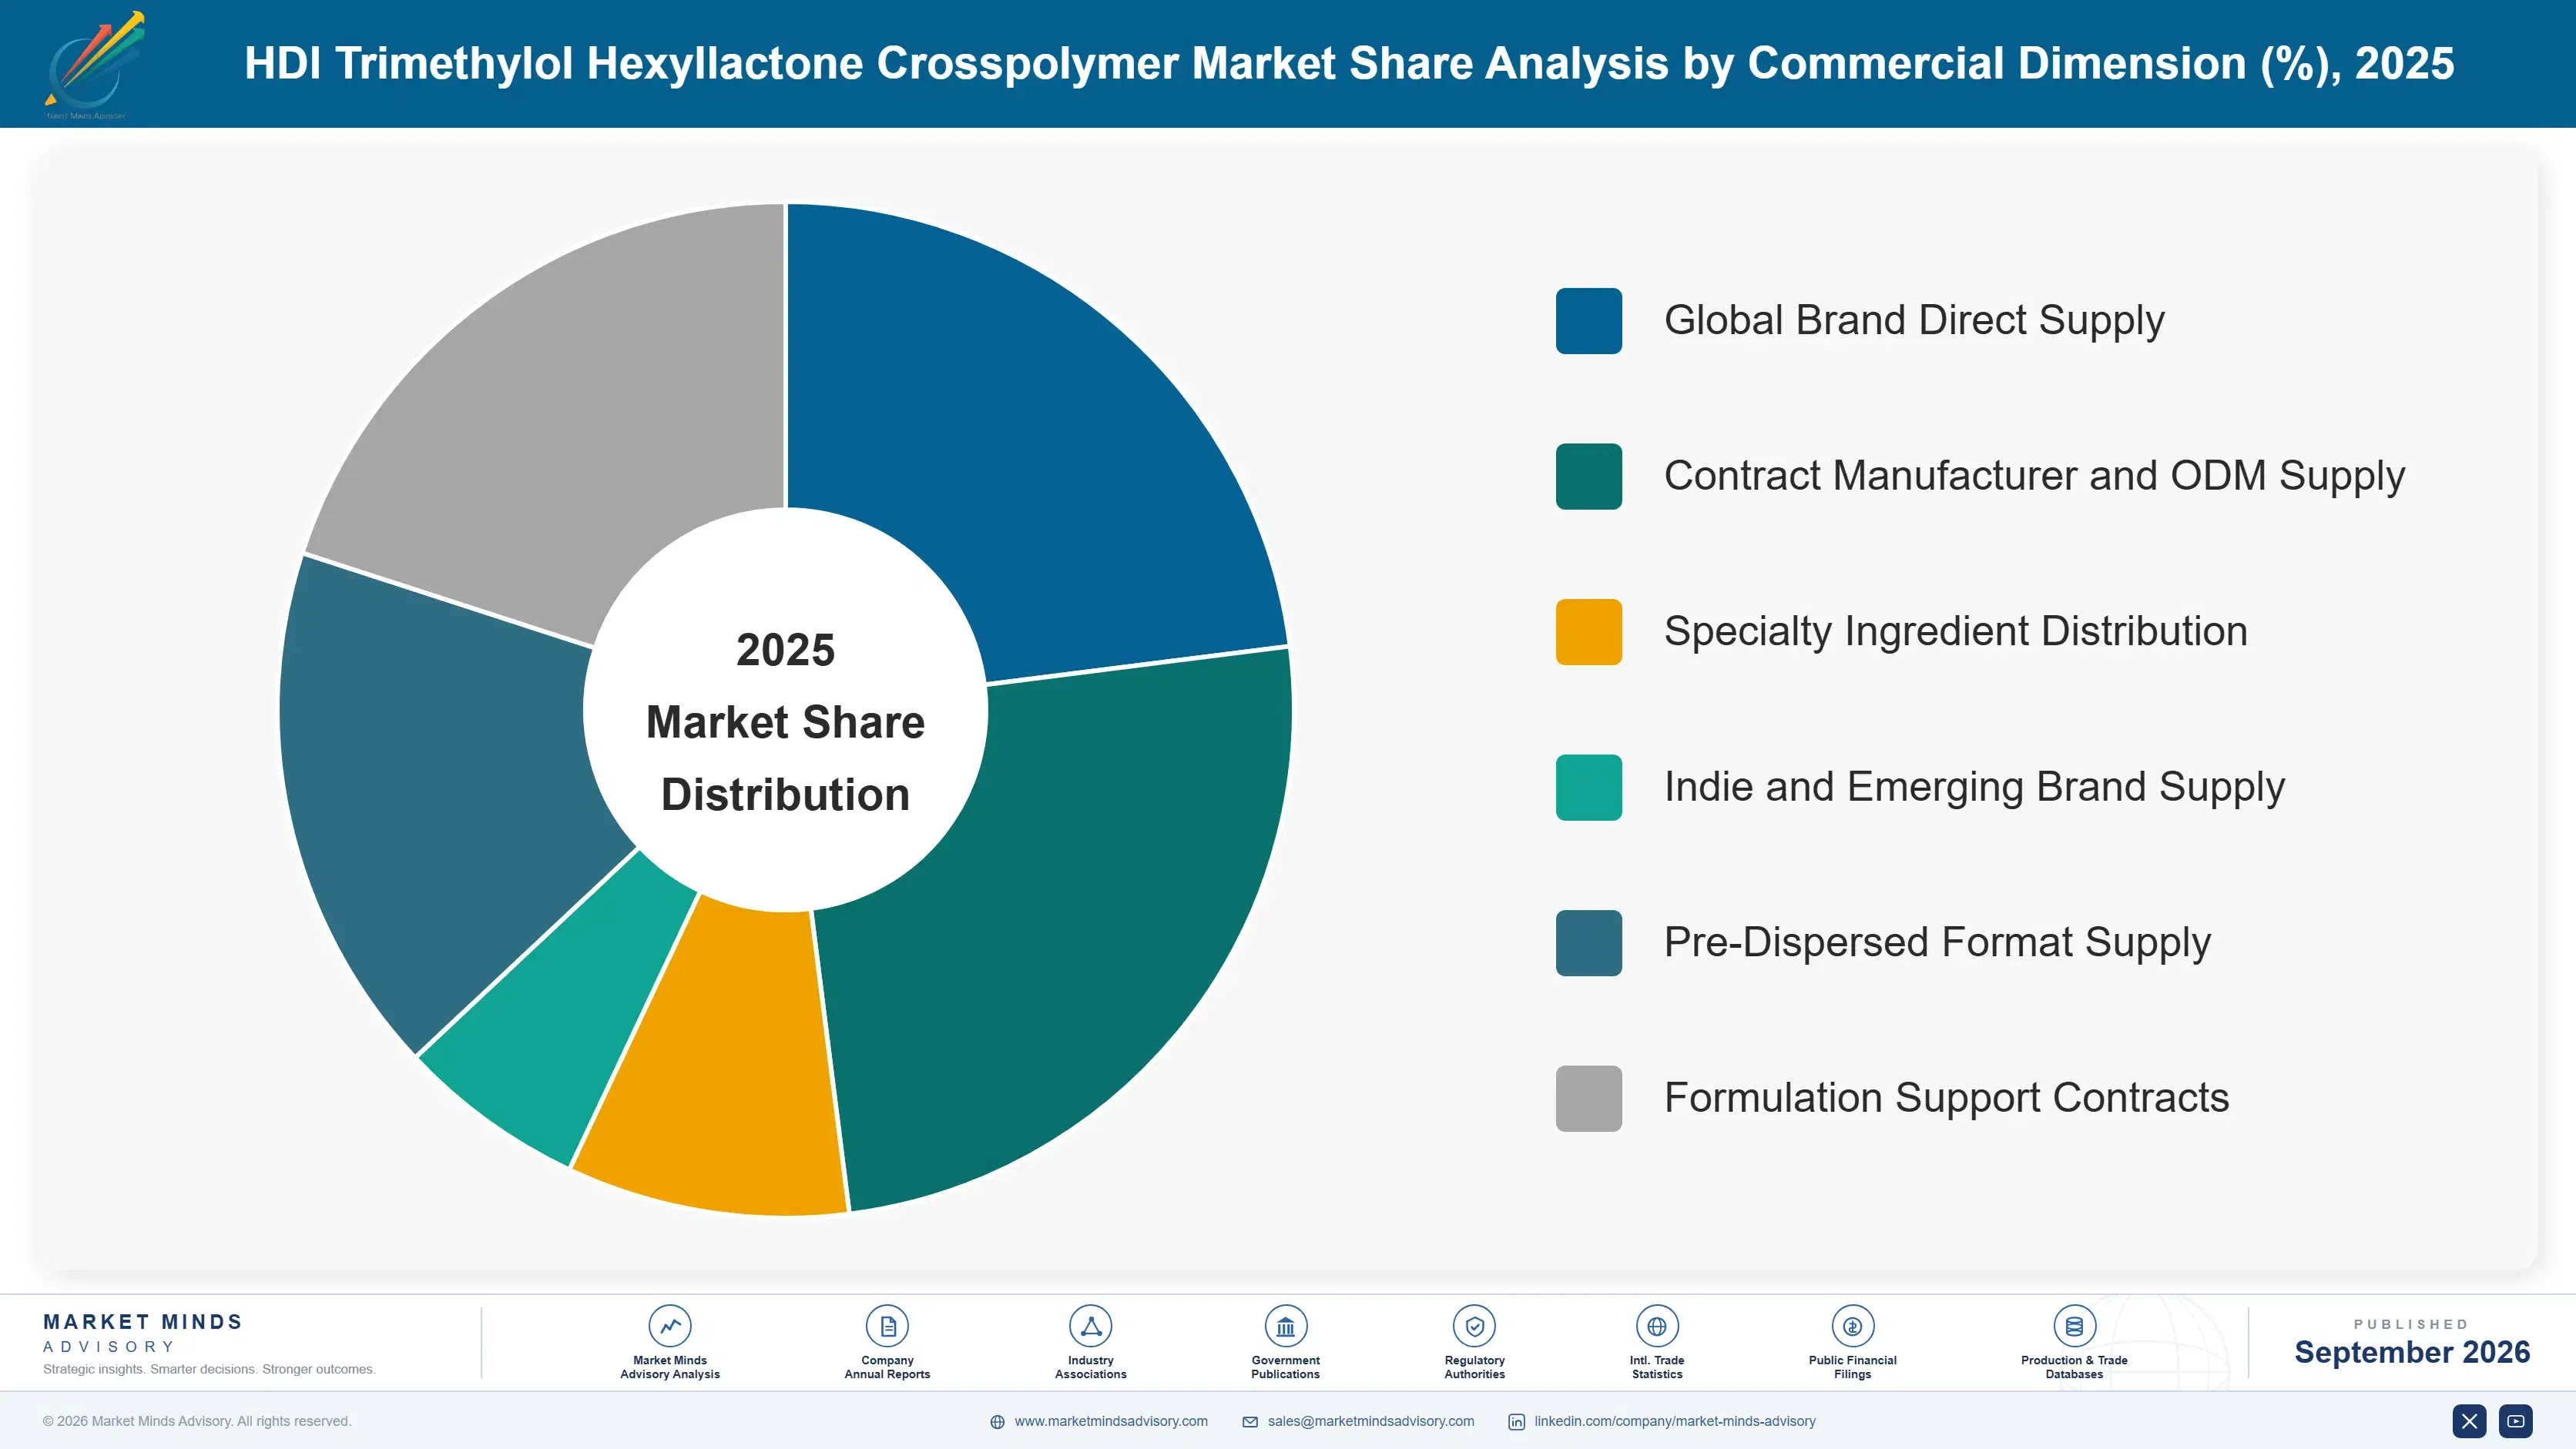Click the Indie and Emerging Brand Supply swatch
The height and width of the screenshot is (1449, 2576).
1588,788
